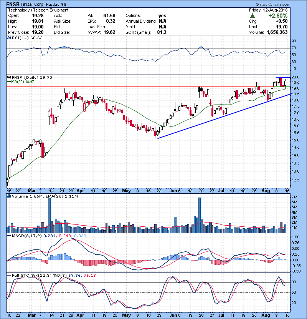Click the FNSR (Daily) 19.70 label
Viewport: 307px width, 319px height.
point(32,77)
